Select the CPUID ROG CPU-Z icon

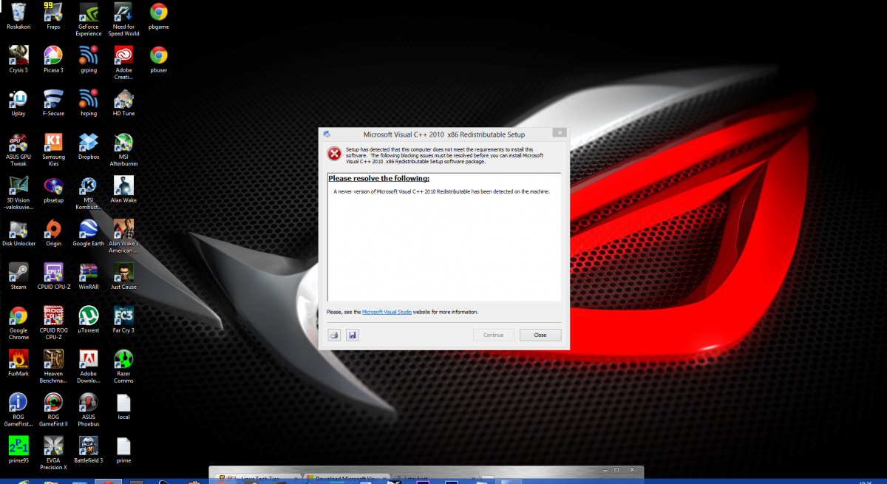pyautogui.click(x=53, y=324)
